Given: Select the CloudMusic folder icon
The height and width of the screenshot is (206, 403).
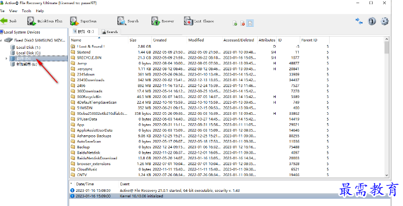Looking at the screenshot, I should coord(73,169).
